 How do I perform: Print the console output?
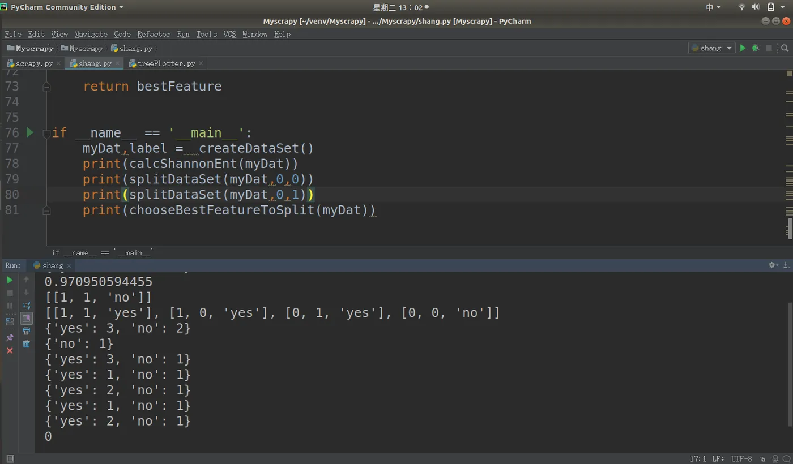point(26,331)
